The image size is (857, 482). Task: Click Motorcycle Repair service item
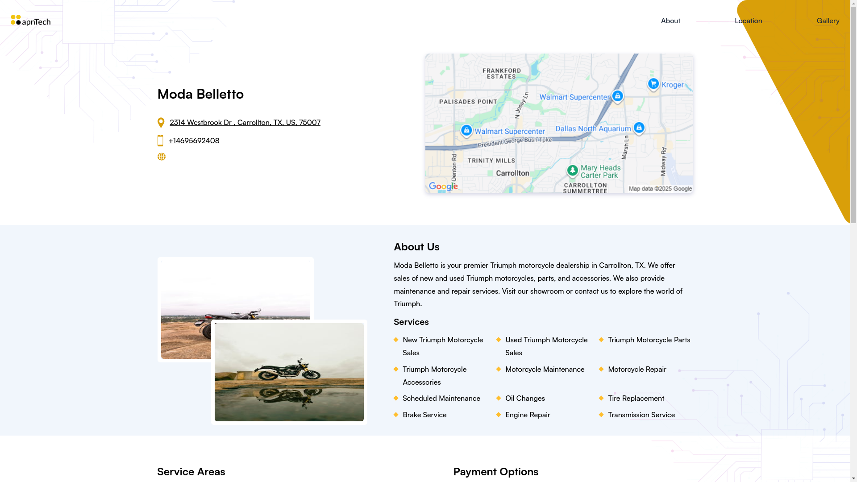point(637,369)
